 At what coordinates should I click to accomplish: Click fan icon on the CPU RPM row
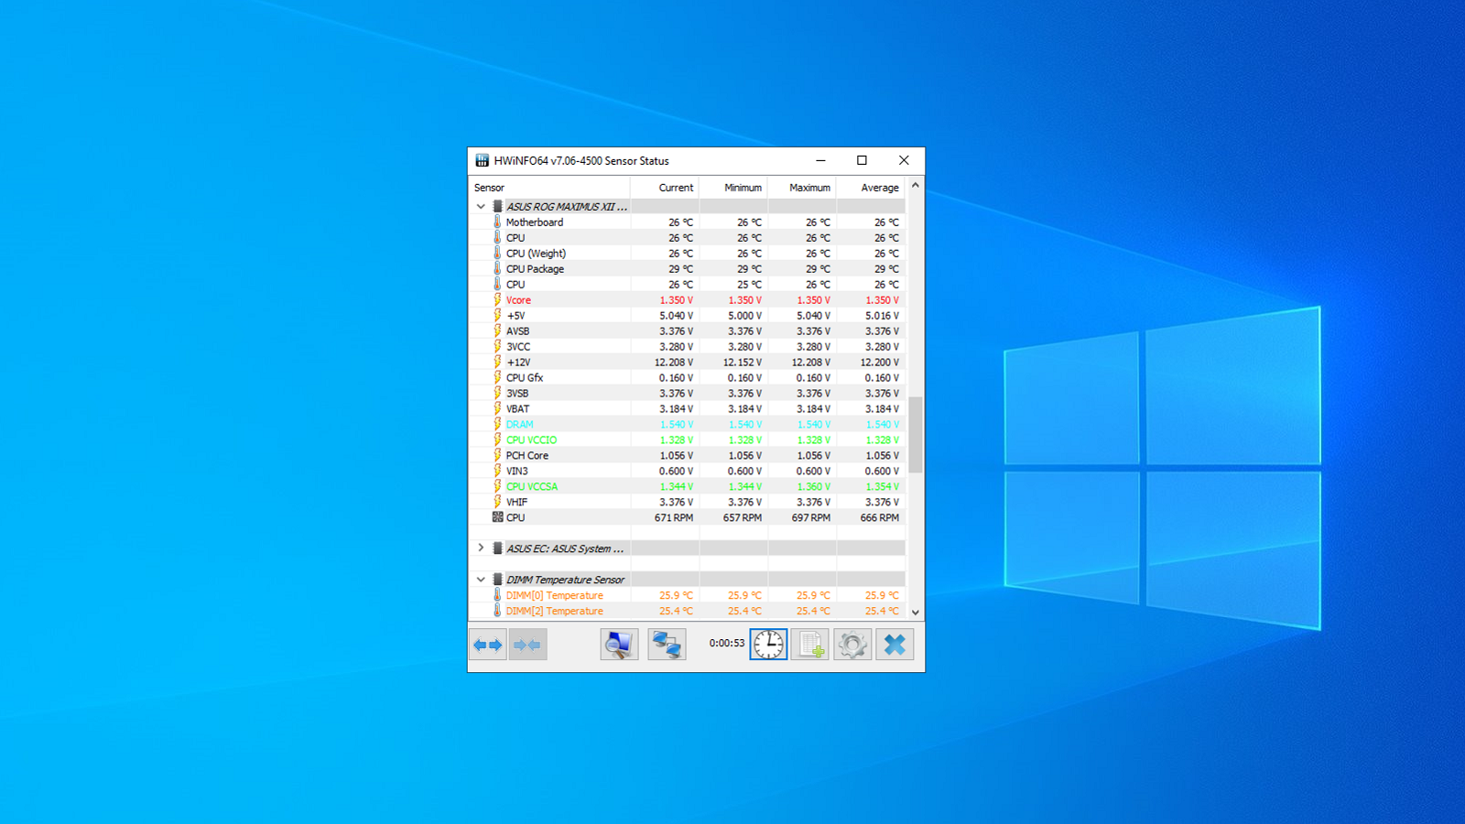[x=498, y=517]
